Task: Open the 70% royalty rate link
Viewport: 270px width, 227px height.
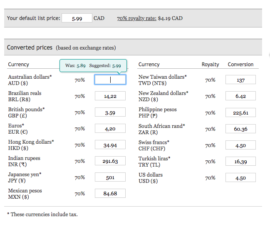Action: [136, 18]
